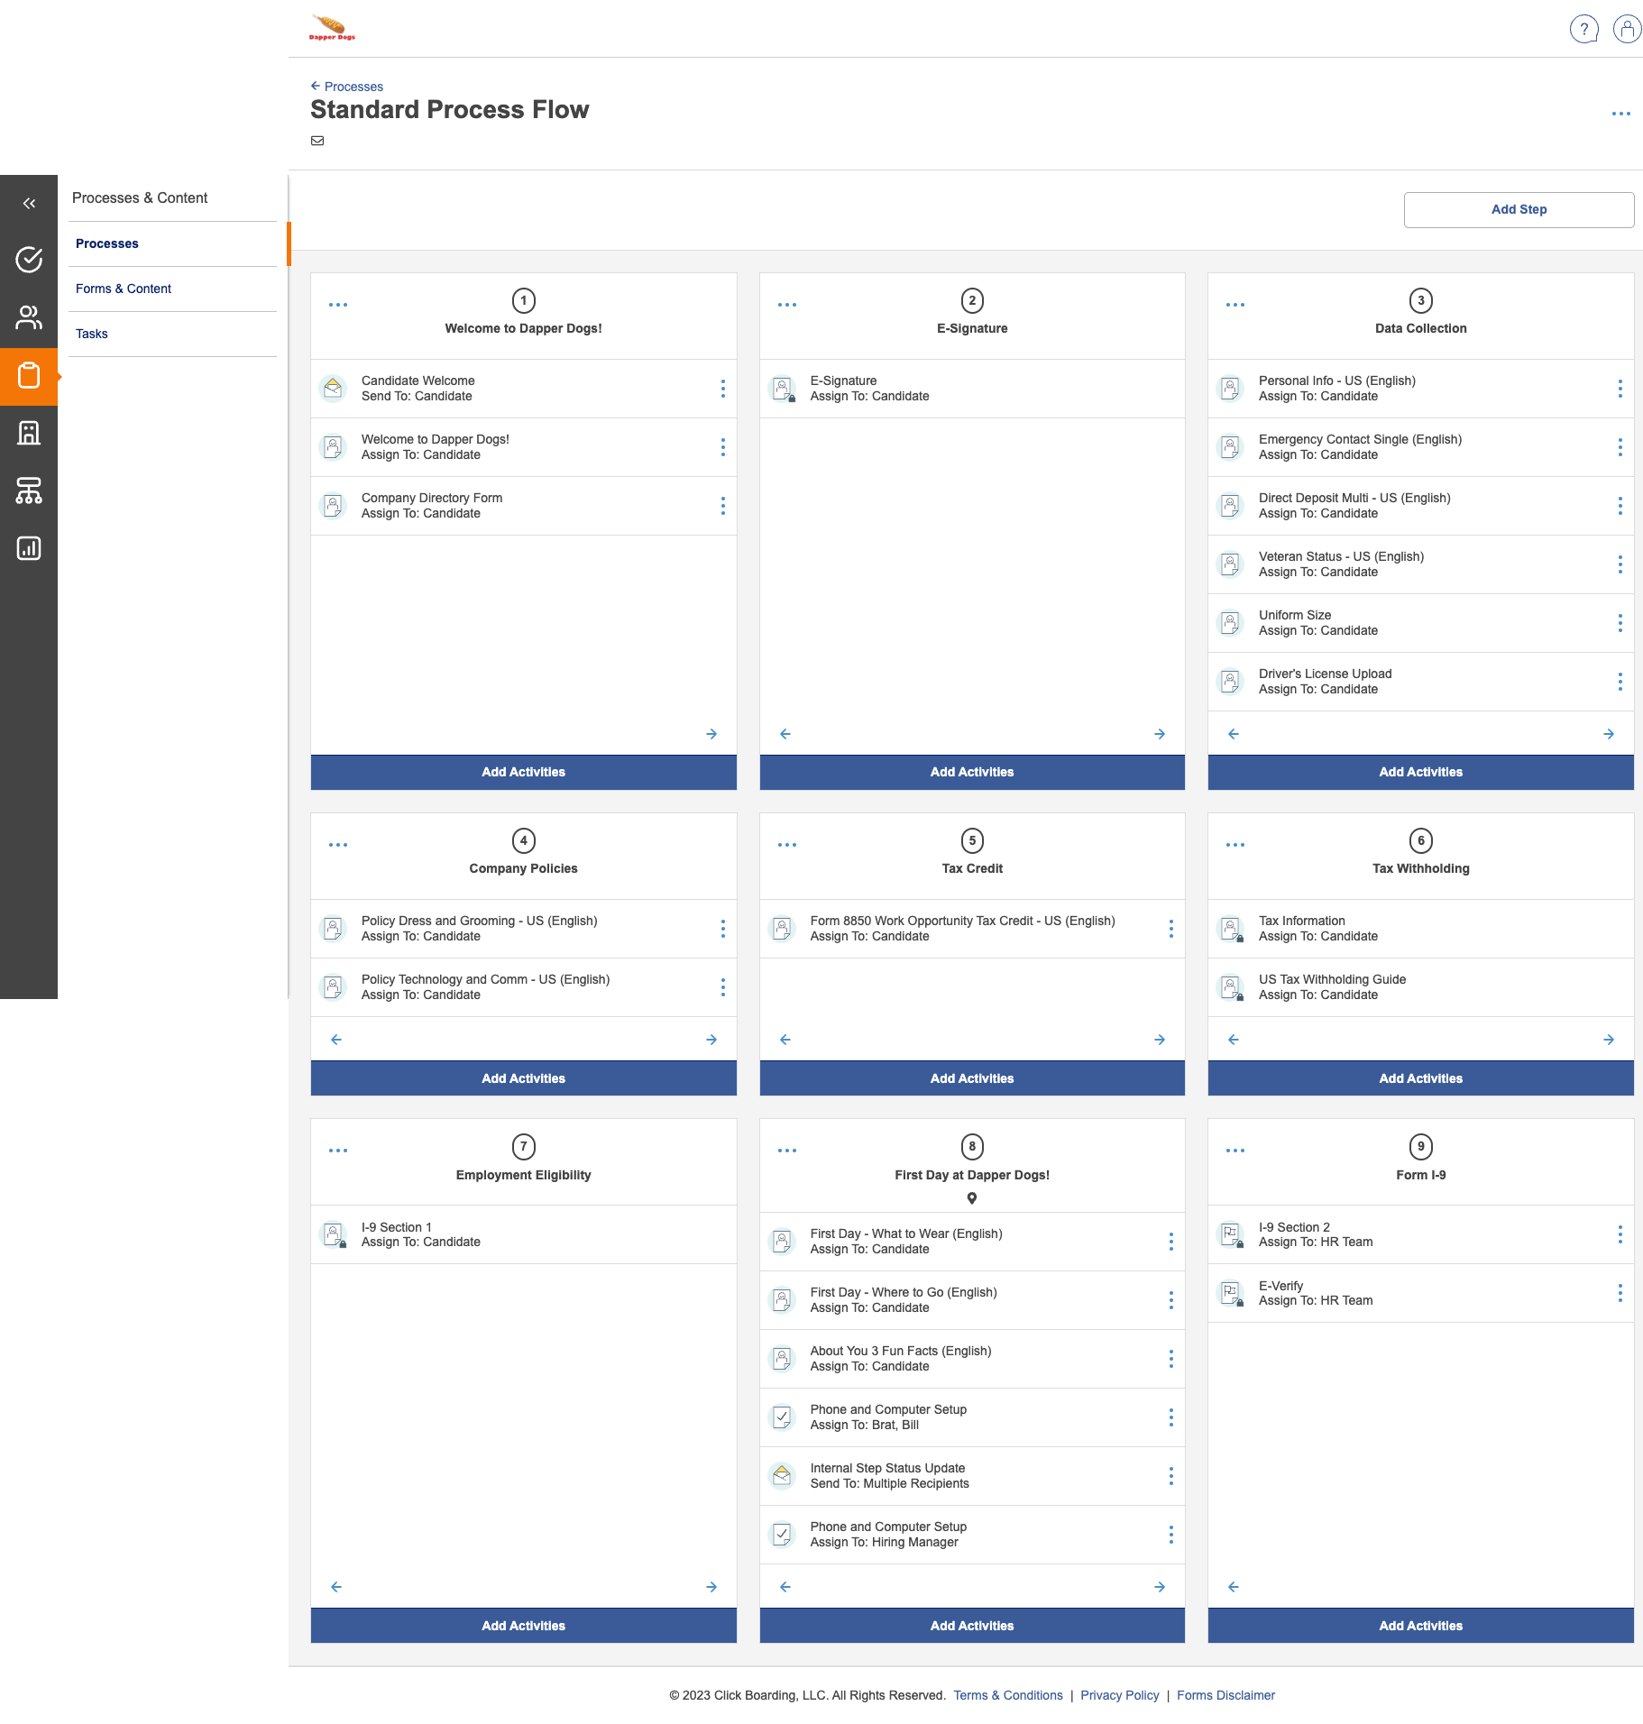Click Add Activities under Tax Credit step
1643x1724 pixels.
tap(971, 1078)
